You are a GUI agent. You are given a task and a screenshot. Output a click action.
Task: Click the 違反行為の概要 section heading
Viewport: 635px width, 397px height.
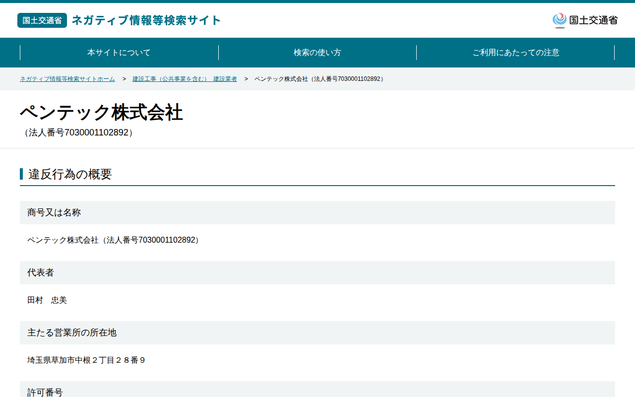(x=70, y=174)
